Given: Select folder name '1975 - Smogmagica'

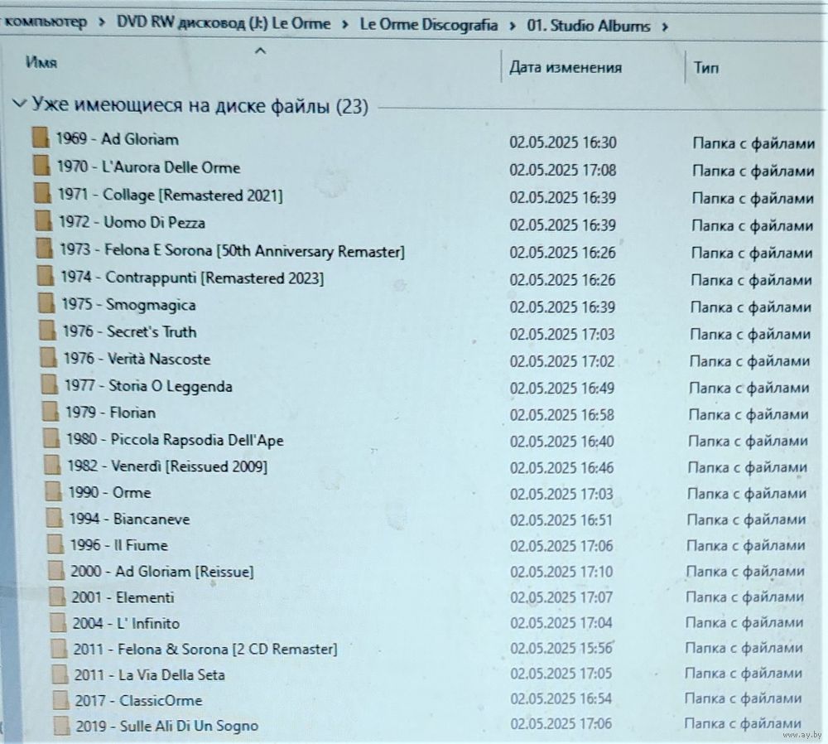Looking at the screenshot, I should 129,304.
